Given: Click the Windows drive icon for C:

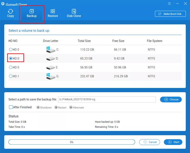Looking at the screenshot, I should pyautogui.click(x=50, y=50).
